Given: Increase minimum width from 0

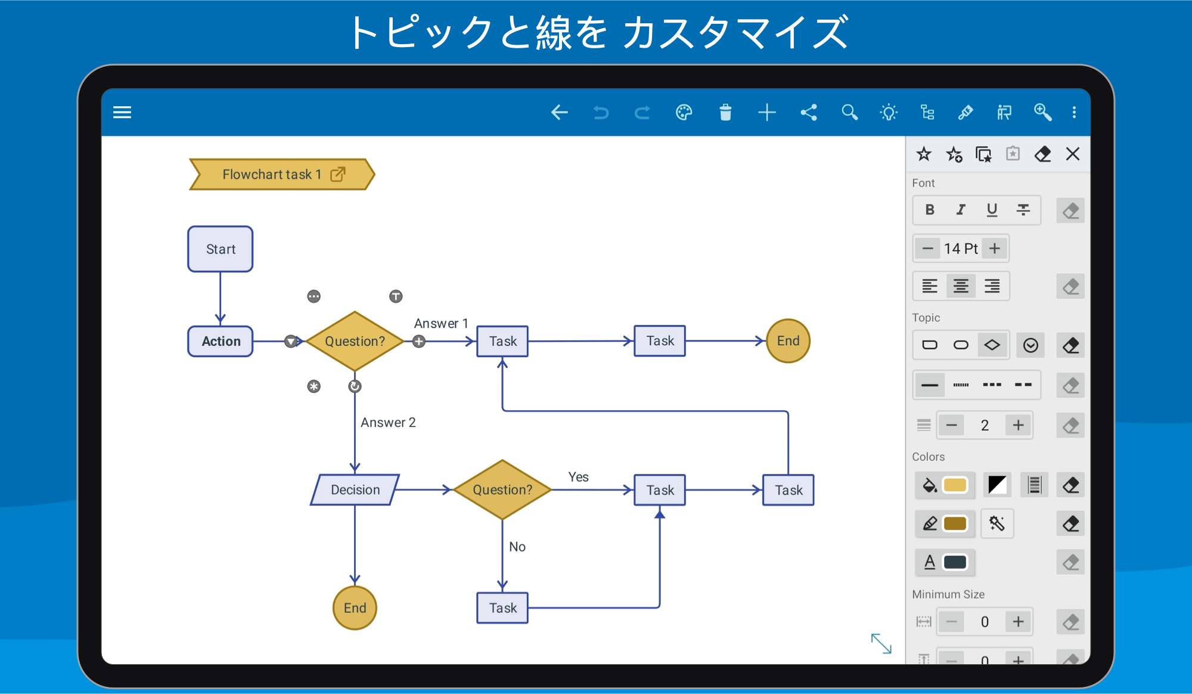Looking at the screenshot, I should tap(1018, 622).
